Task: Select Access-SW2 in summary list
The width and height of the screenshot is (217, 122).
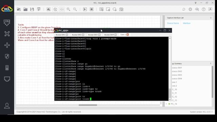Action: 177,72
